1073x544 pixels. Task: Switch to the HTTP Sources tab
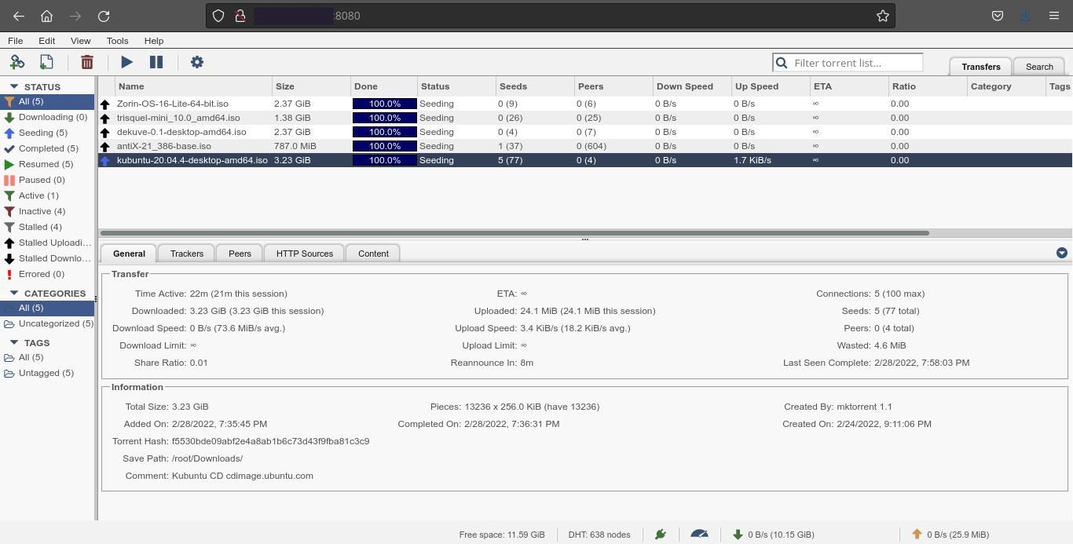tap(305, 254)
